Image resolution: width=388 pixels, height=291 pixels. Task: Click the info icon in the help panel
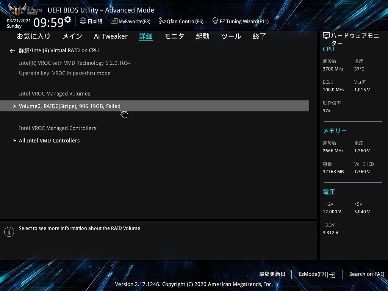tap(9, 232)
